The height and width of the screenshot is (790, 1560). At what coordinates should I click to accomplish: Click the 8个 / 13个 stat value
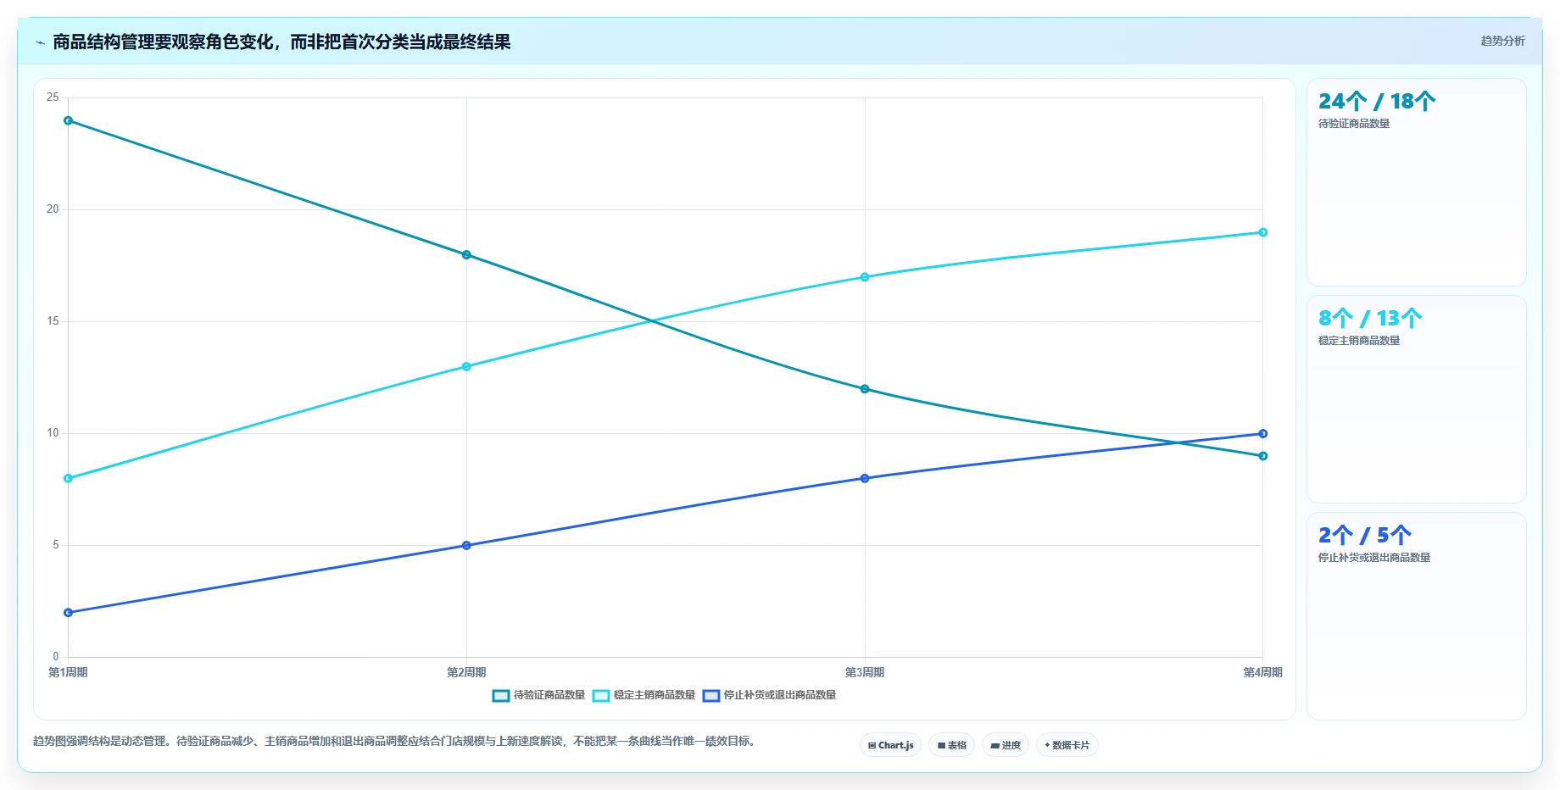(1370, 319)
